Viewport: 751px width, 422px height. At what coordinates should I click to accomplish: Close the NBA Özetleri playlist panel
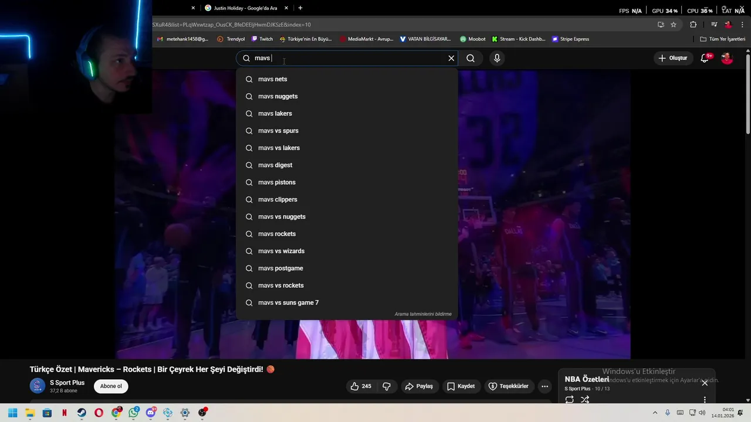[705, 383]
